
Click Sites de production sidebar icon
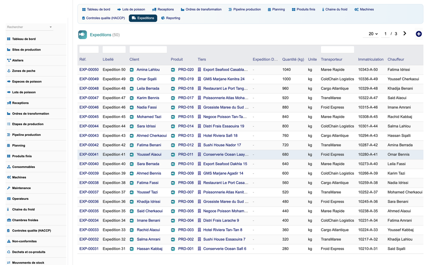tap(9, 50)
